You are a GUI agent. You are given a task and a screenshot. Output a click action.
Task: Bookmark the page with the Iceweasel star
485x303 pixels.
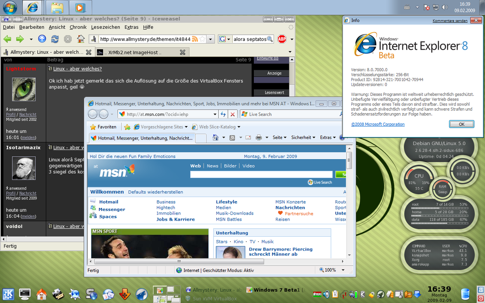203,39
